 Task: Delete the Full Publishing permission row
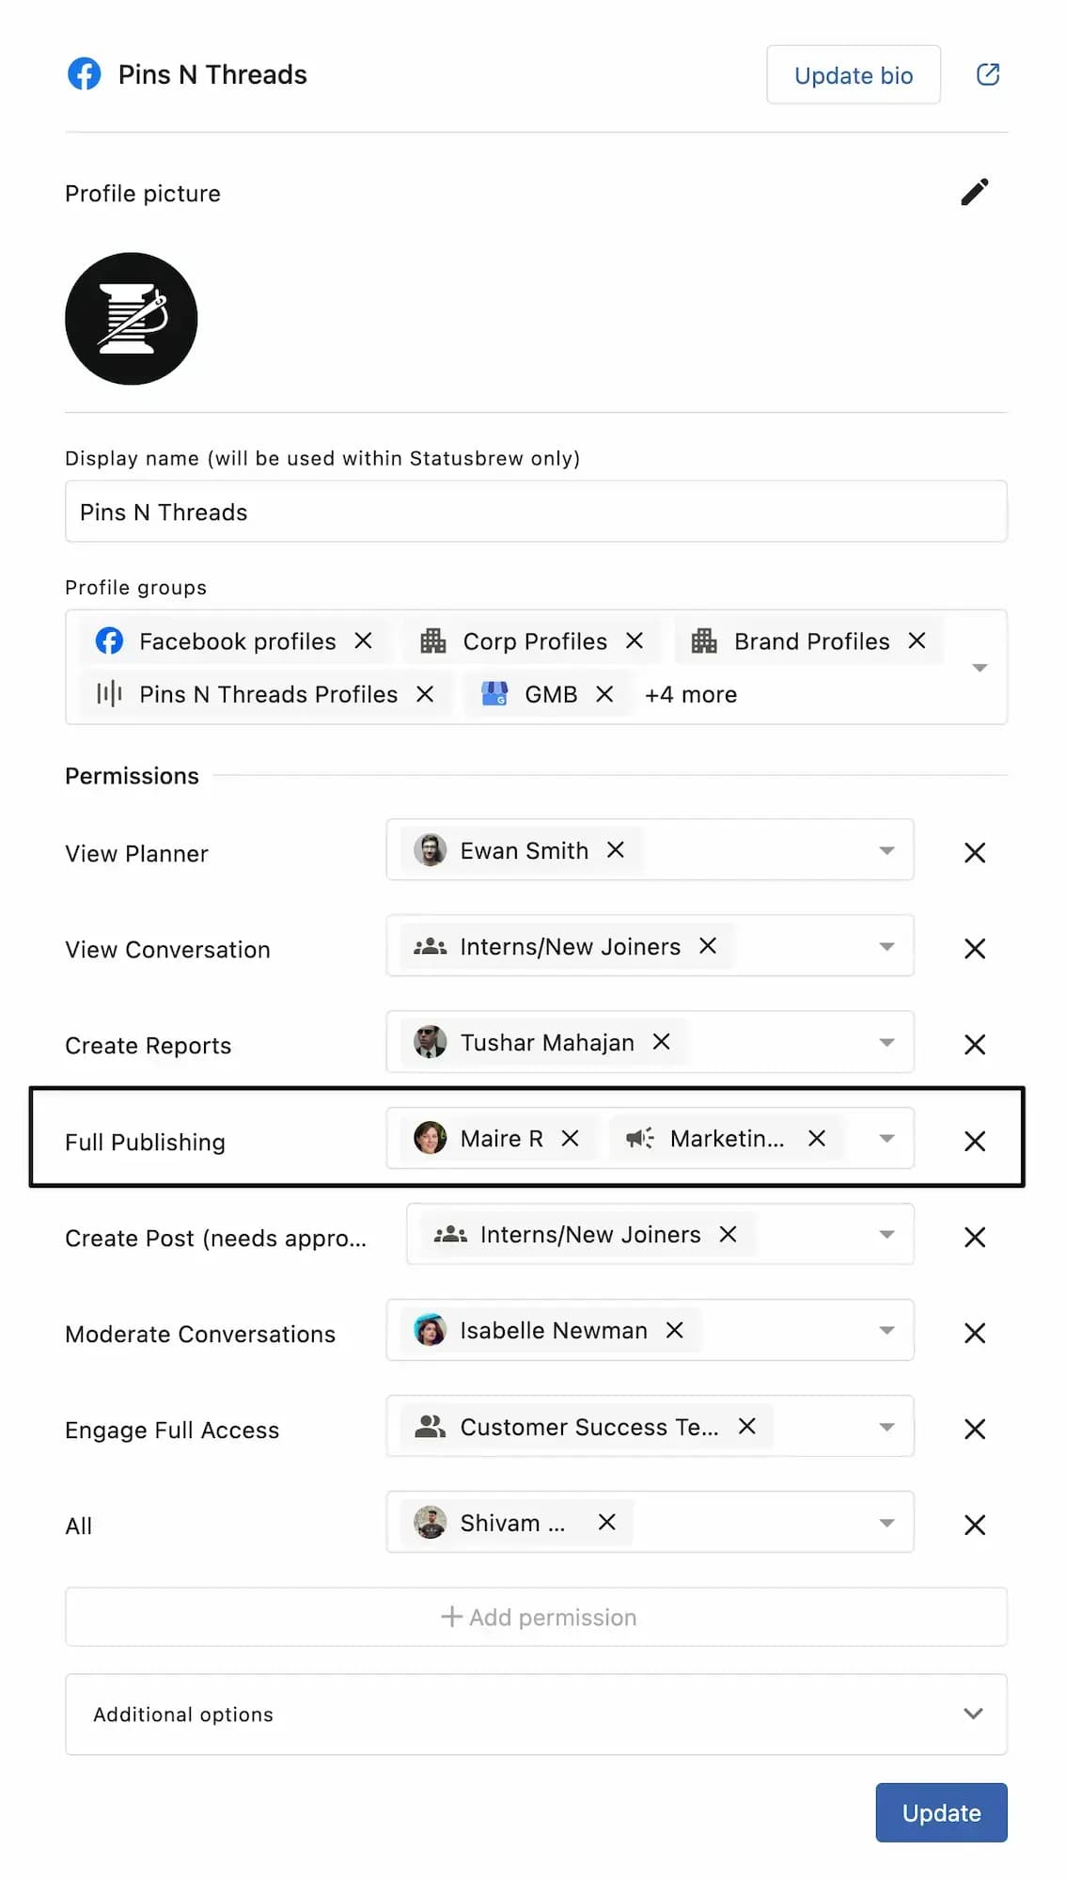point(975,1141)
